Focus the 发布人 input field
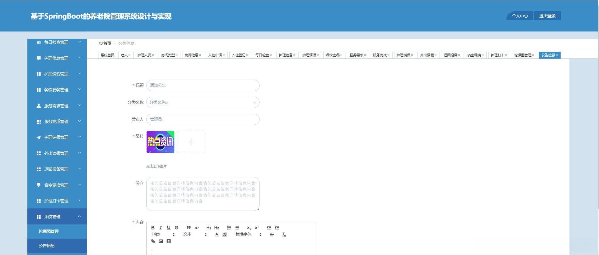This screenshot has height=255, width=599. click(203, 119)
